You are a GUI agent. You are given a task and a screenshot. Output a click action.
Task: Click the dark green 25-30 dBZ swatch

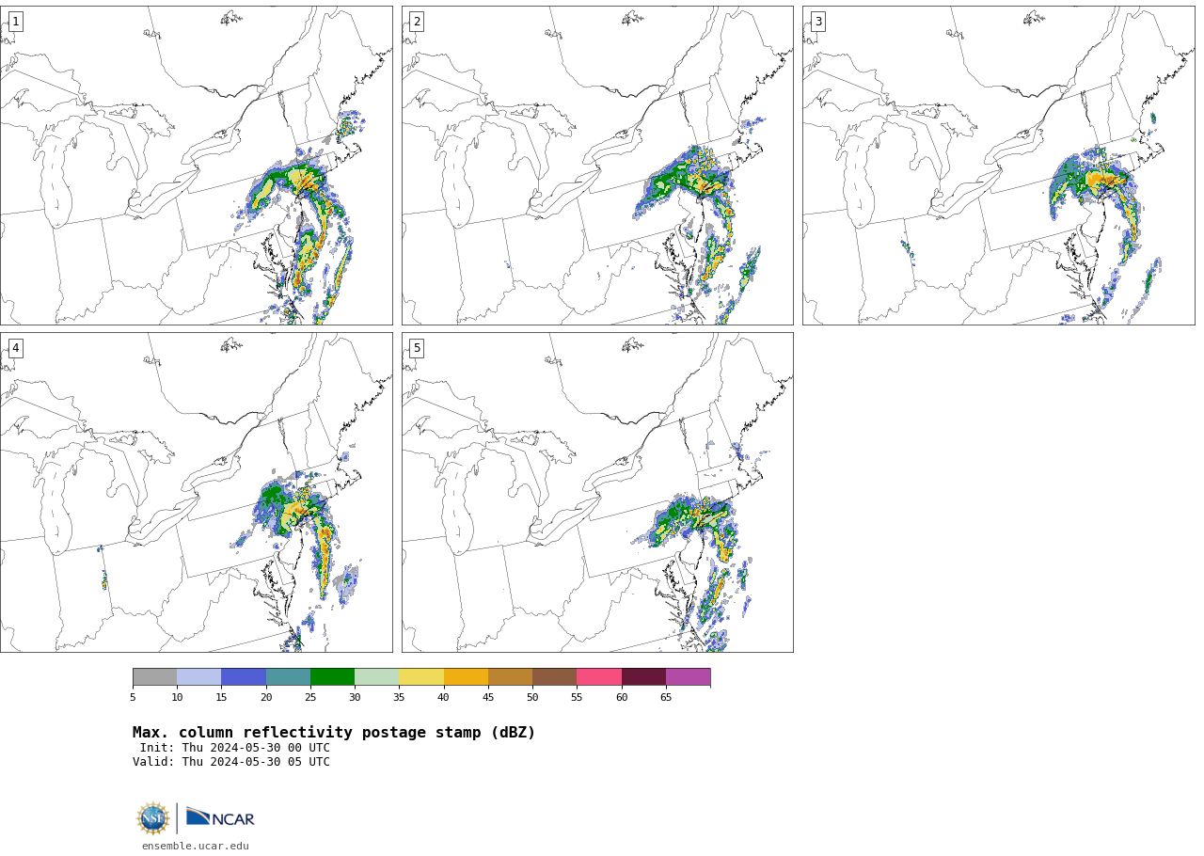[332, 677]
